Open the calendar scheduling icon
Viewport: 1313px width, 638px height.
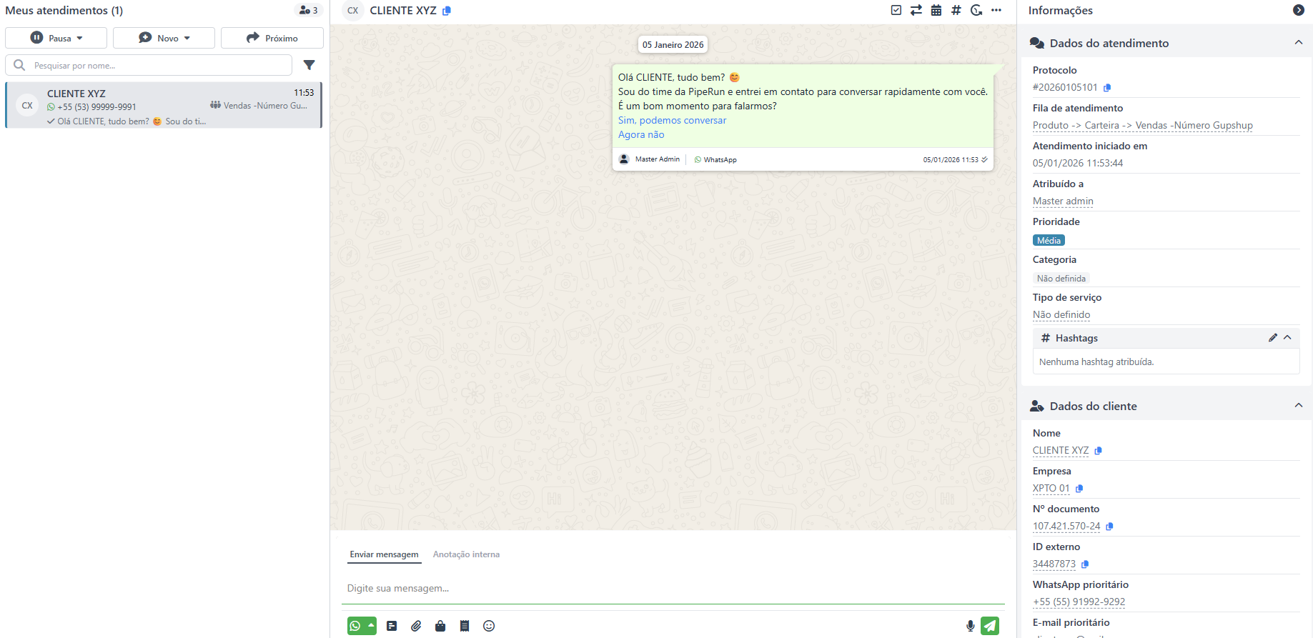[936, 10]
